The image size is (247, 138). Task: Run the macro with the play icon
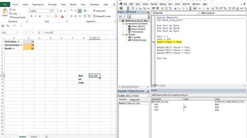coord(200,8)
